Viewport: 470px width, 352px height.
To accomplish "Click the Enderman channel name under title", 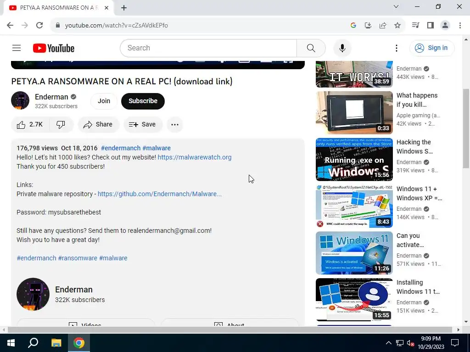I will 51,97.
